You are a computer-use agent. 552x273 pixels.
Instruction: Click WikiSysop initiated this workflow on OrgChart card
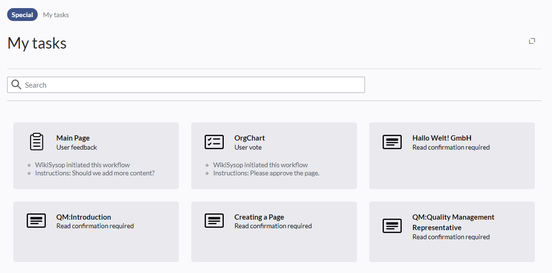(x=260, y=165)
